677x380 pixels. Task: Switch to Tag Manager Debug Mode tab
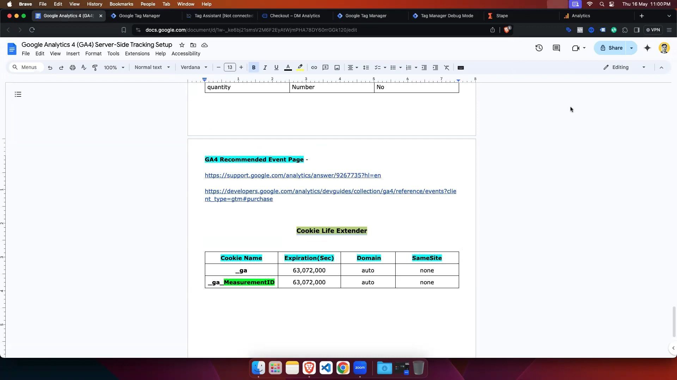point(446,16)
